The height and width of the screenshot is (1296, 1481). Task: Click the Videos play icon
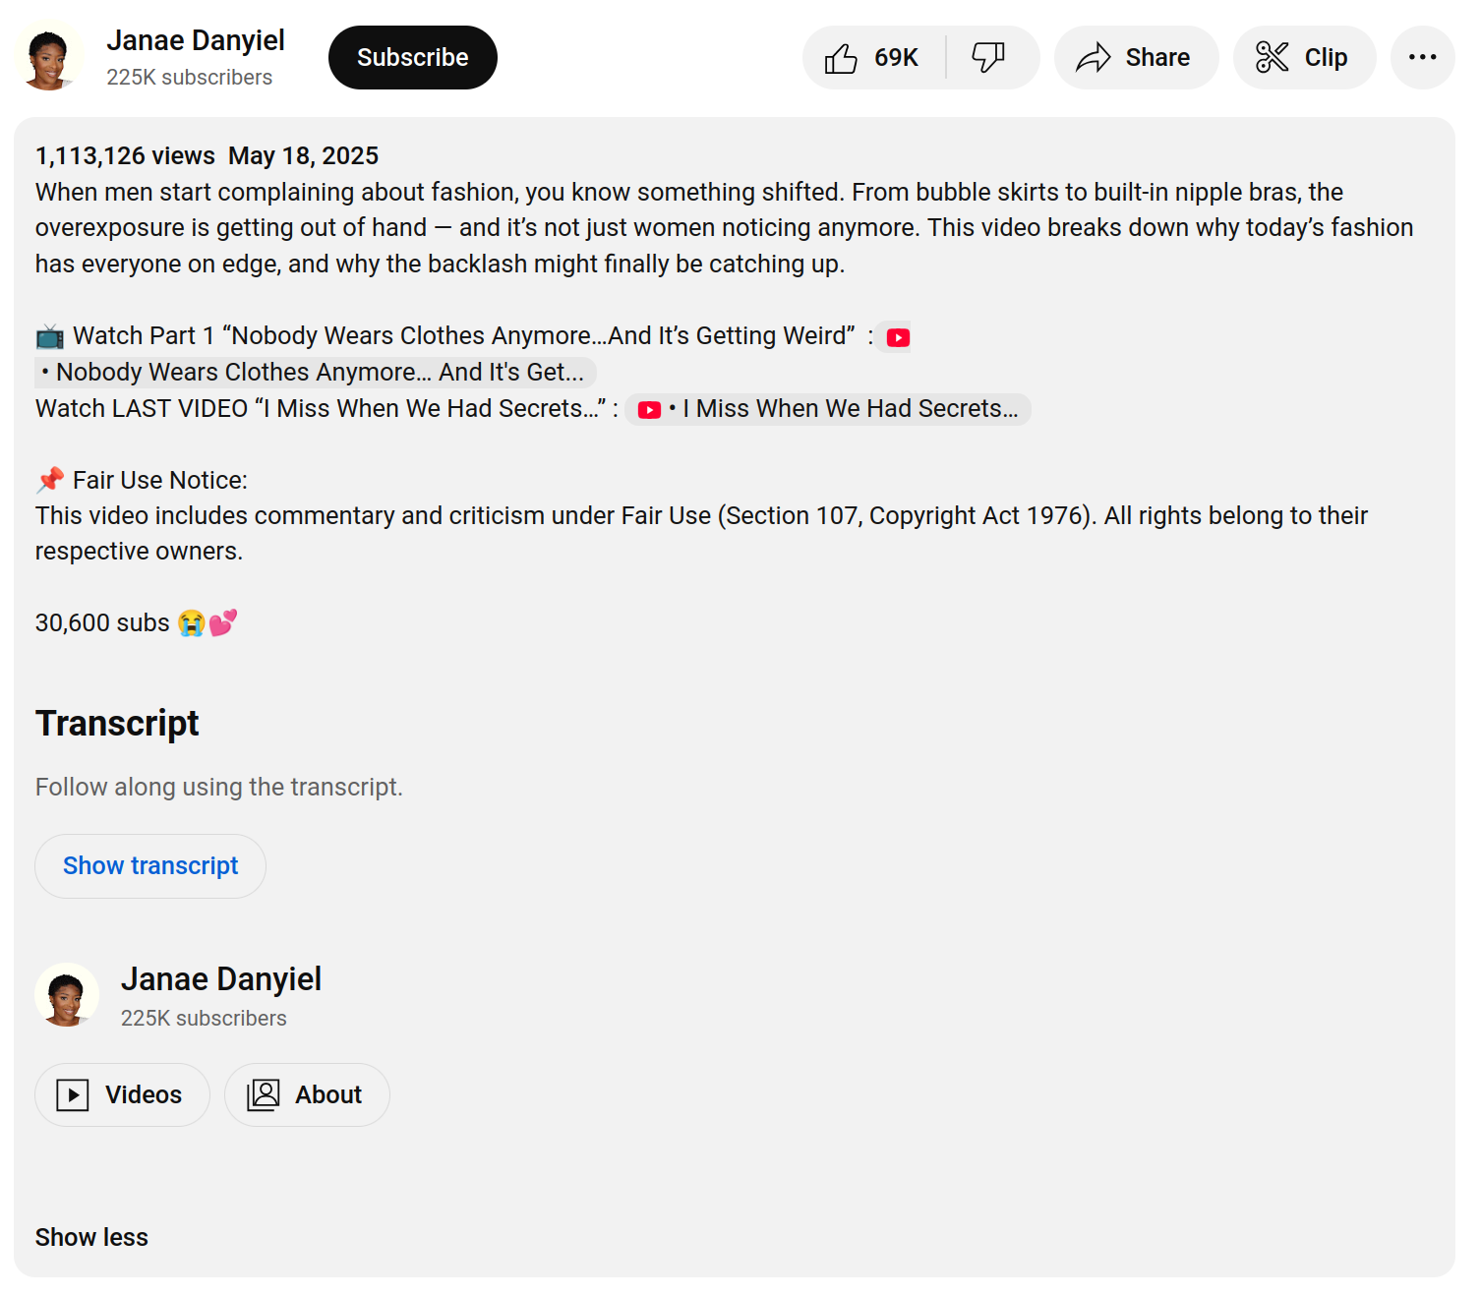(73, 1094)
